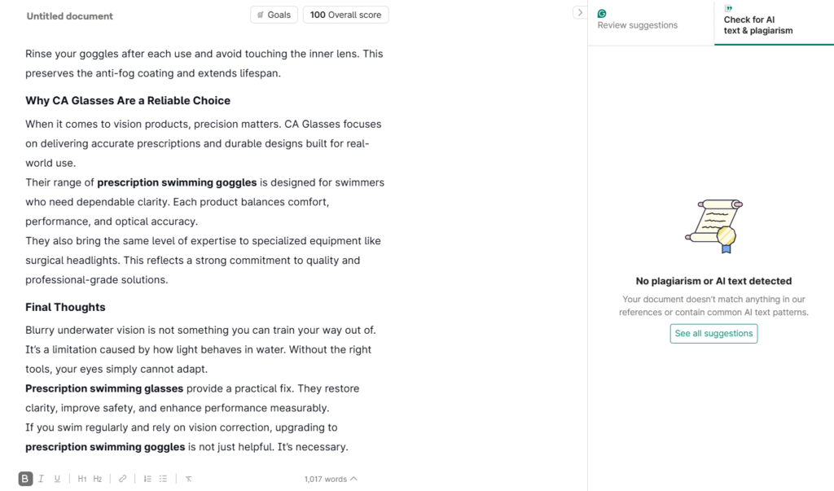Click the See all suggestions button

[x=713, y=333]
